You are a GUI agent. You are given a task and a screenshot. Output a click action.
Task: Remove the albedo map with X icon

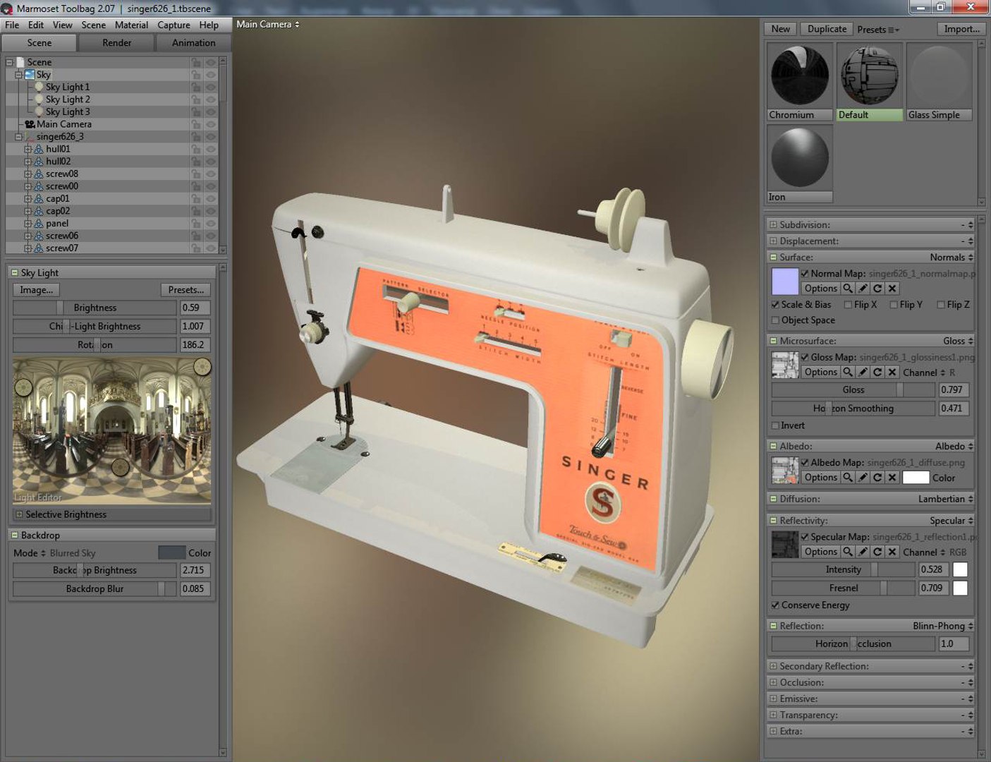tap(892, 478)
